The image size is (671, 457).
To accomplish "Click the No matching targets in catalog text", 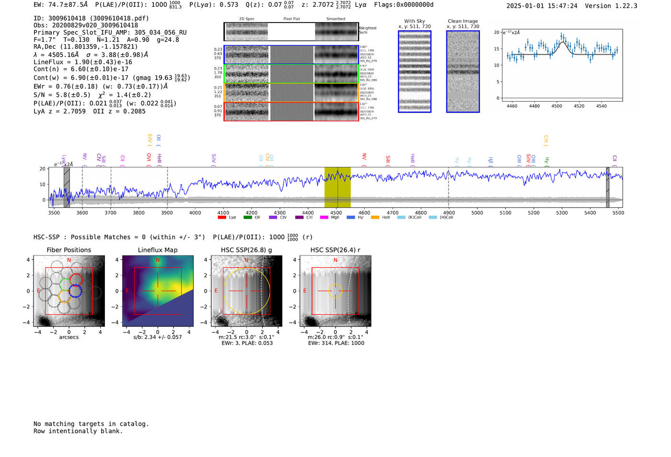I will click(x=91, y=424).
